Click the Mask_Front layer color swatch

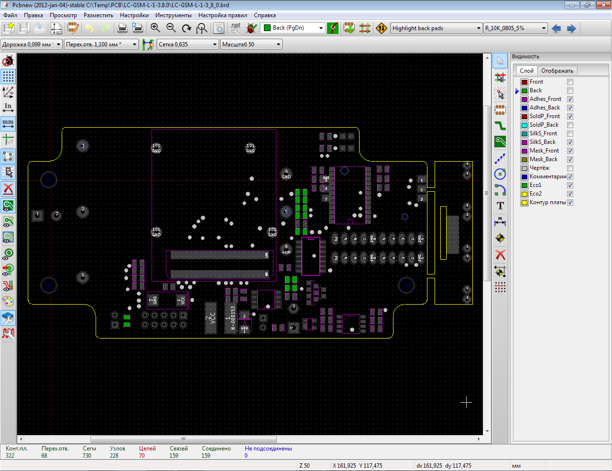(525, 151)
